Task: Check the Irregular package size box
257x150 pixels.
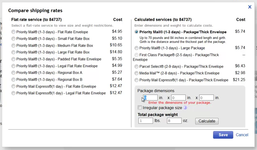Action: click(x=140, y=108)
